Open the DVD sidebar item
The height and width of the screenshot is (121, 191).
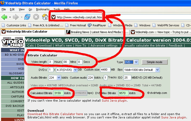pyautogui.click(x=13, y=59)
